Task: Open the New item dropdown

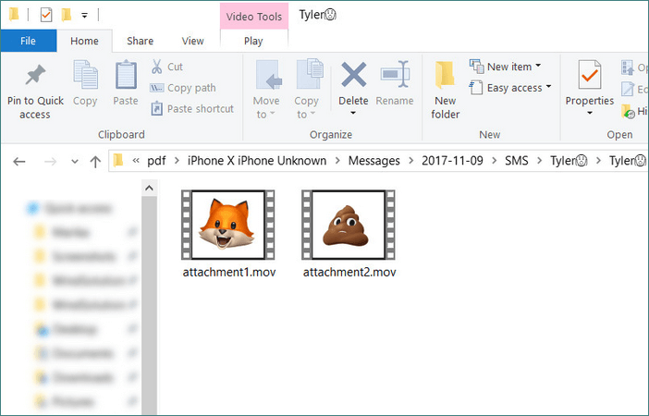Action: [506, 67]
